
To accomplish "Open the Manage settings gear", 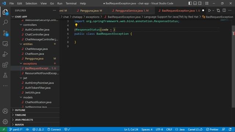I will (x=5, y=121).
